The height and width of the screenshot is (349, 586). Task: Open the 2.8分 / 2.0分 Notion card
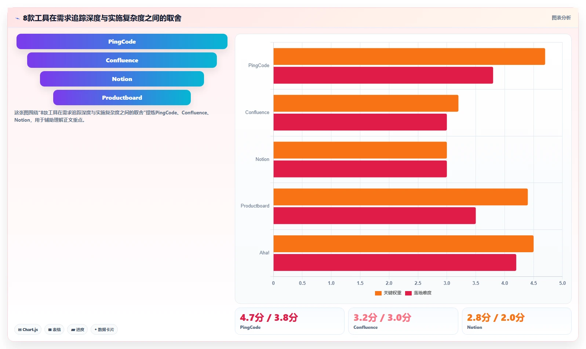pos(517,321)
